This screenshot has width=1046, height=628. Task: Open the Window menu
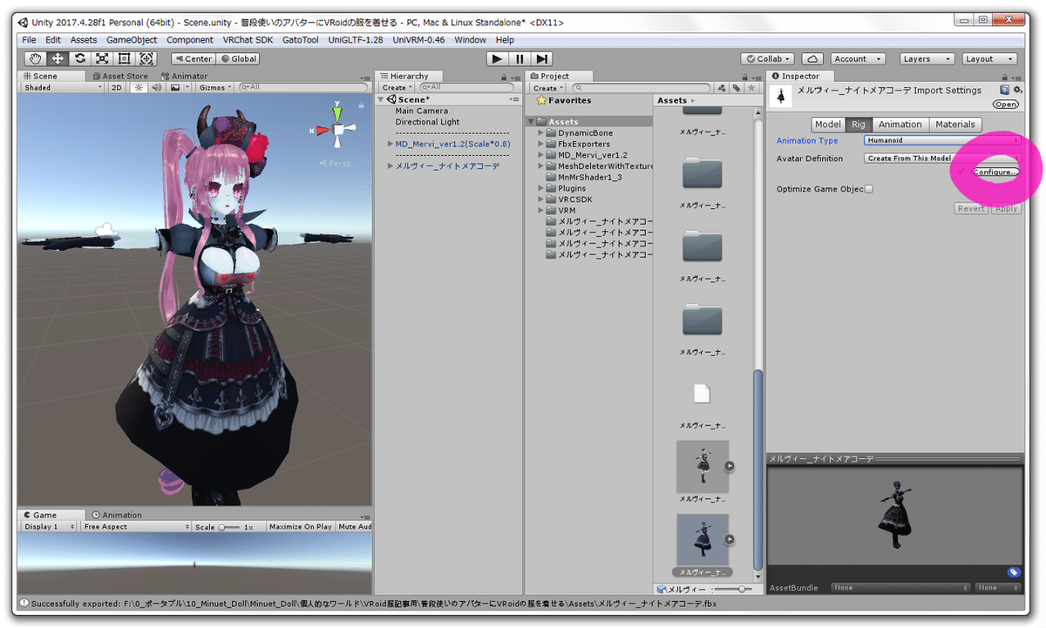pyautogui.click(x=470, y=40)
